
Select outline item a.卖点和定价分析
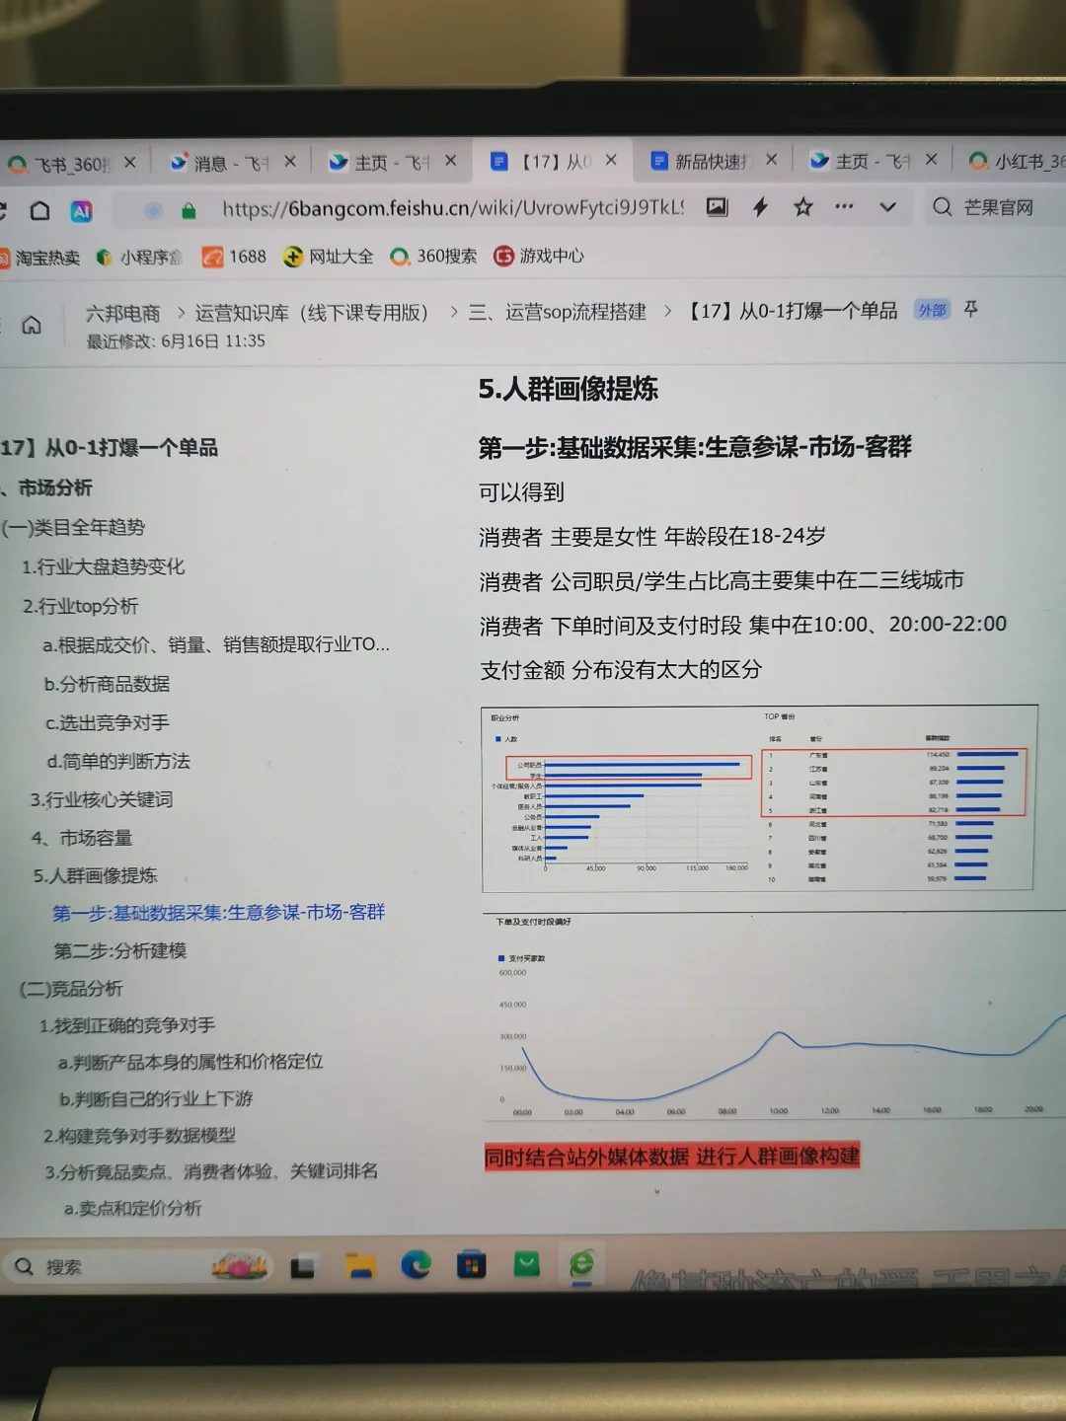(x=133, y=1208)
